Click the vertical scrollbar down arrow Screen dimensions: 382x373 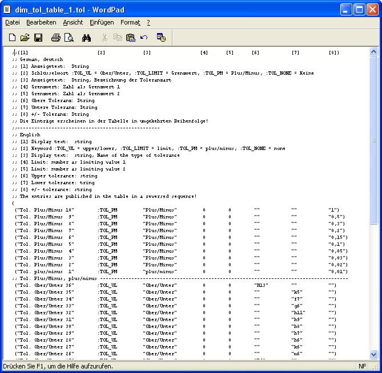tap(374, 354)
